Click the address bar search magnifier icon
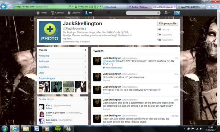This screenshot has width=220, height=132. (x=70, y=7)
